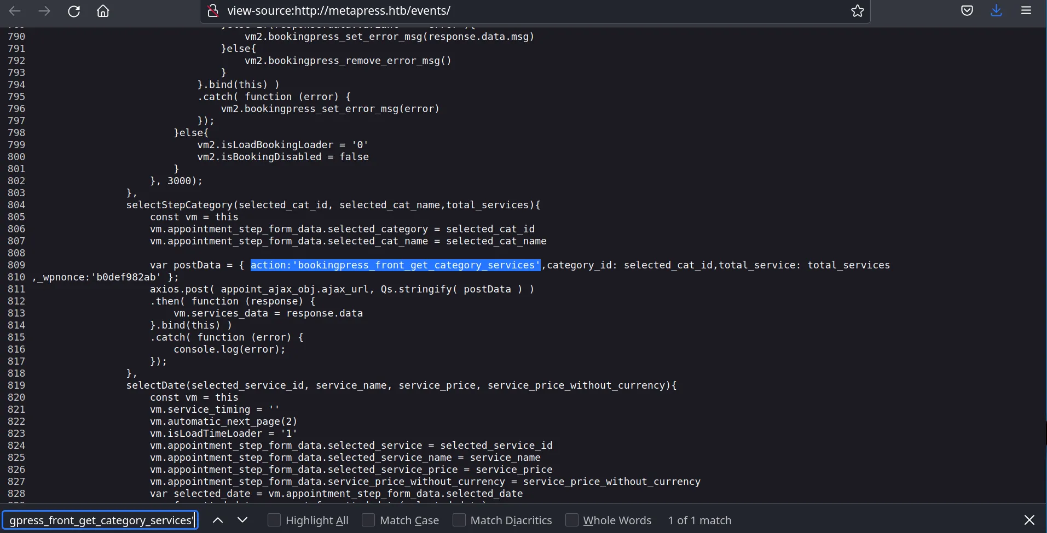Select the view-source URL in the address bar
The width and height of the screenshot is (1047, 533).
338,10
